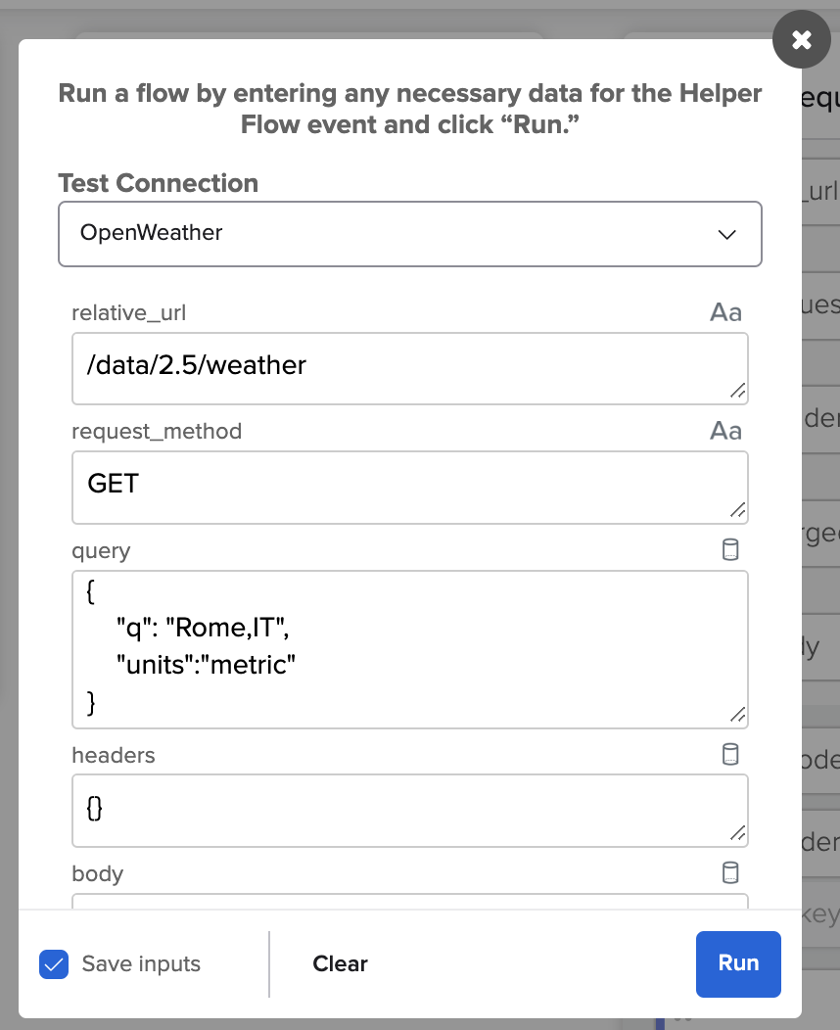Click into the request_method GET field

click(392, 486)
